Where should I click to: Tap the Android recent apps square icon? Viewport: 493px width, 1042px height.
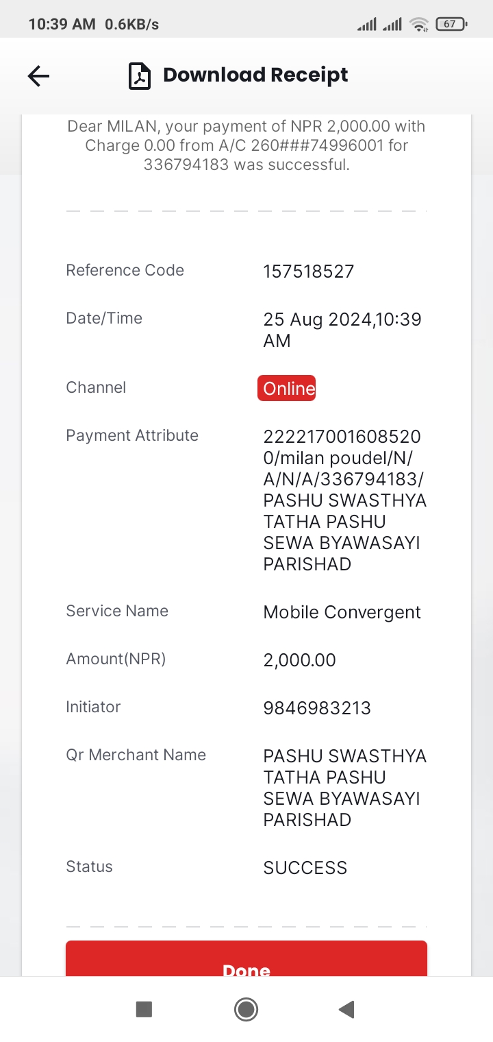(144, 1009)
